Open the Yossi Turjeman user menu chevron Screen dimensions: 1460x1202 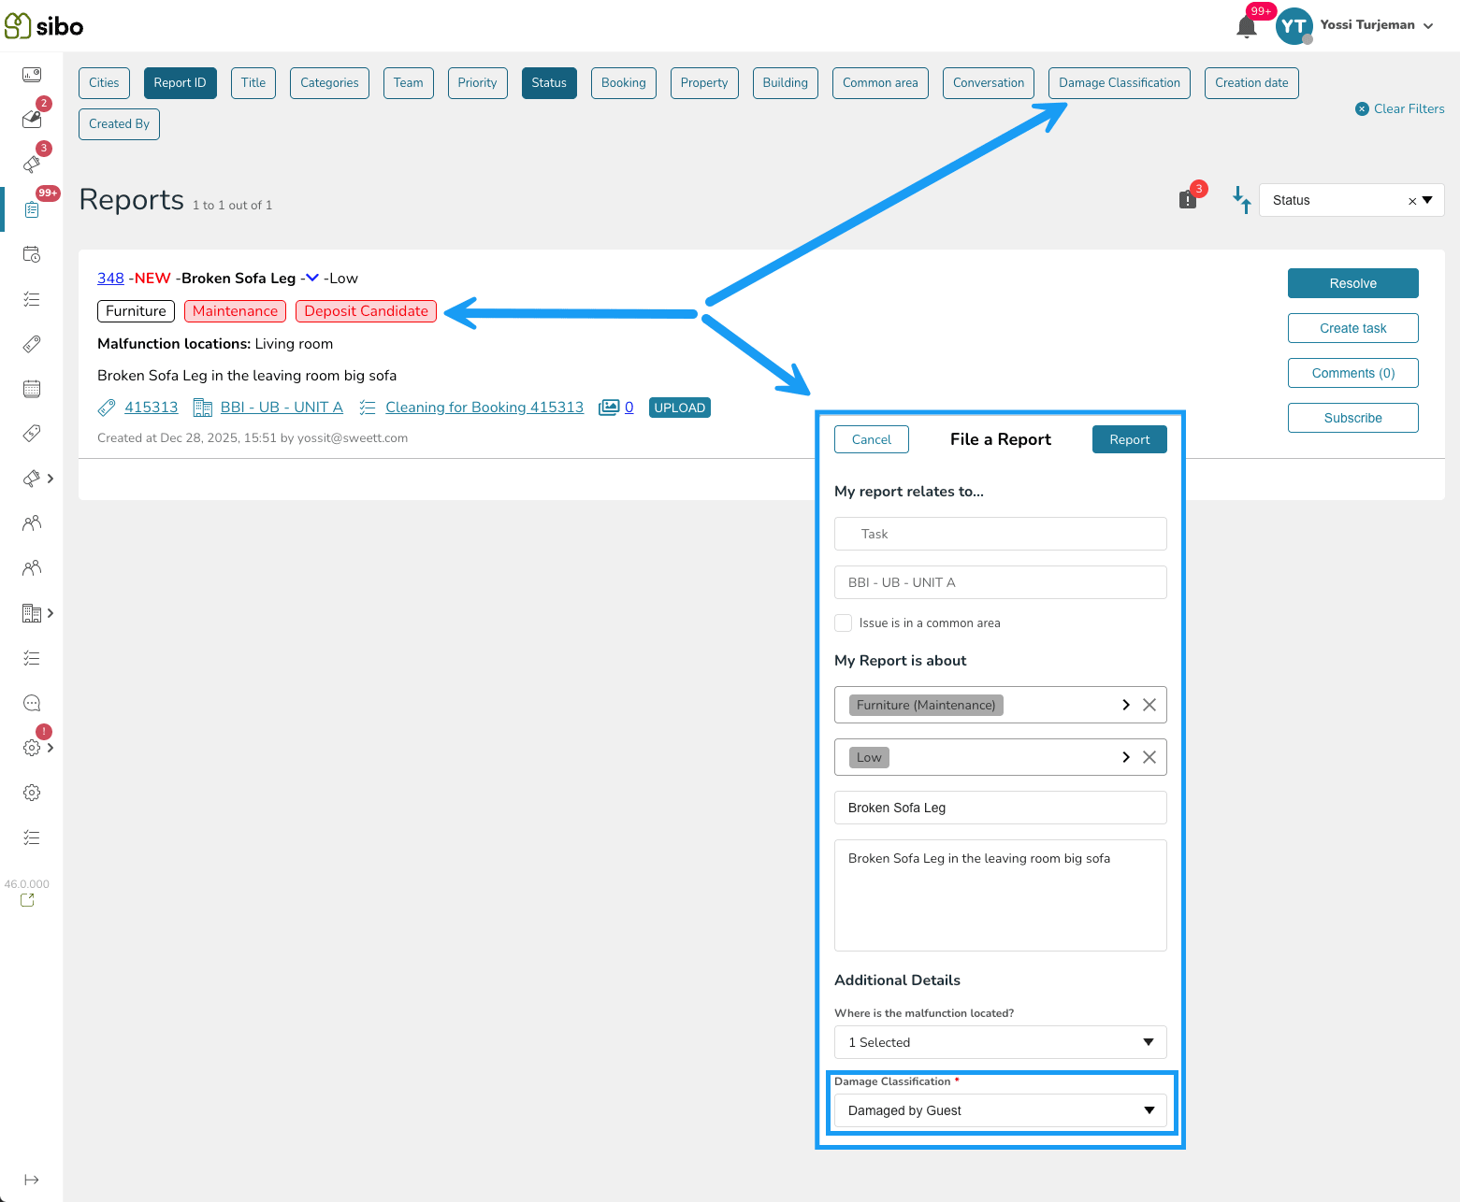point(1428,26)
